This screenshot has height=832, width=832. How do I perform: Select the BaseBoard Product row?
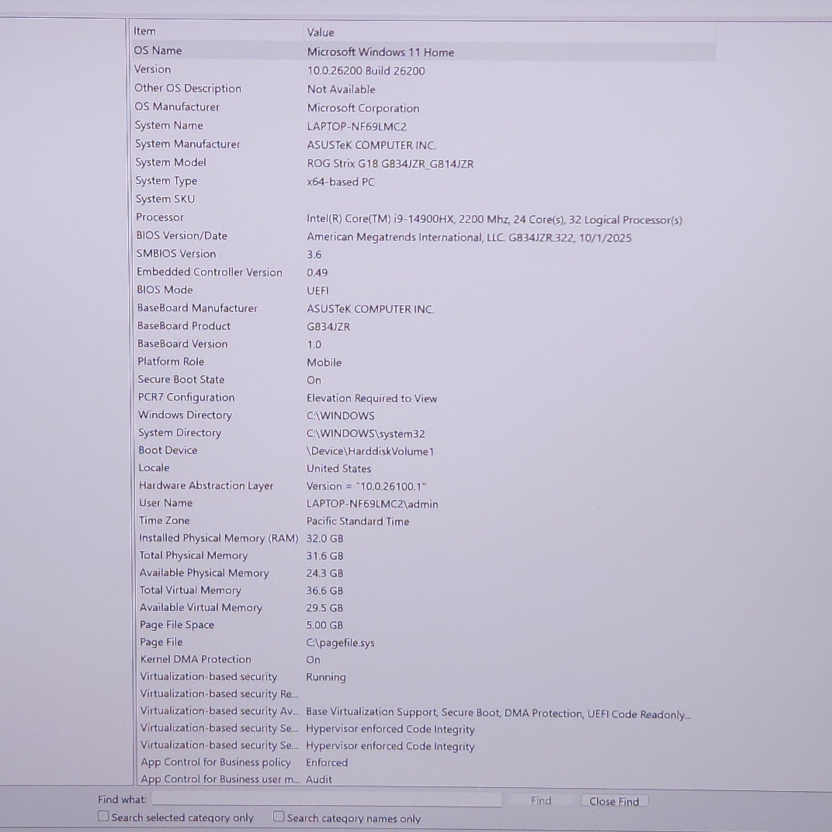coord(184,326)
